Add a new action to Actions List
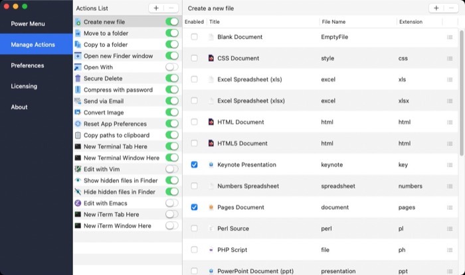 point(156,8)
